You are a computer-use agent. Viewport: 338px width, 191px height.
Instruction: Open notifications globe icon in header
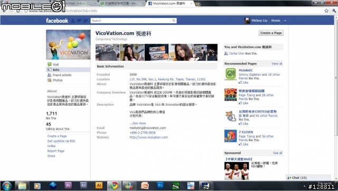(x=86, y=21)
